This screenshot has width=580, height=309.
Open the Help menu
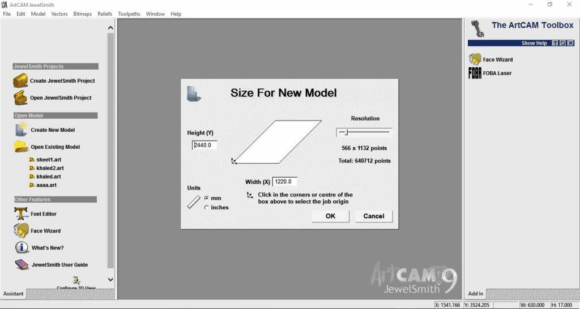point(176,14)
